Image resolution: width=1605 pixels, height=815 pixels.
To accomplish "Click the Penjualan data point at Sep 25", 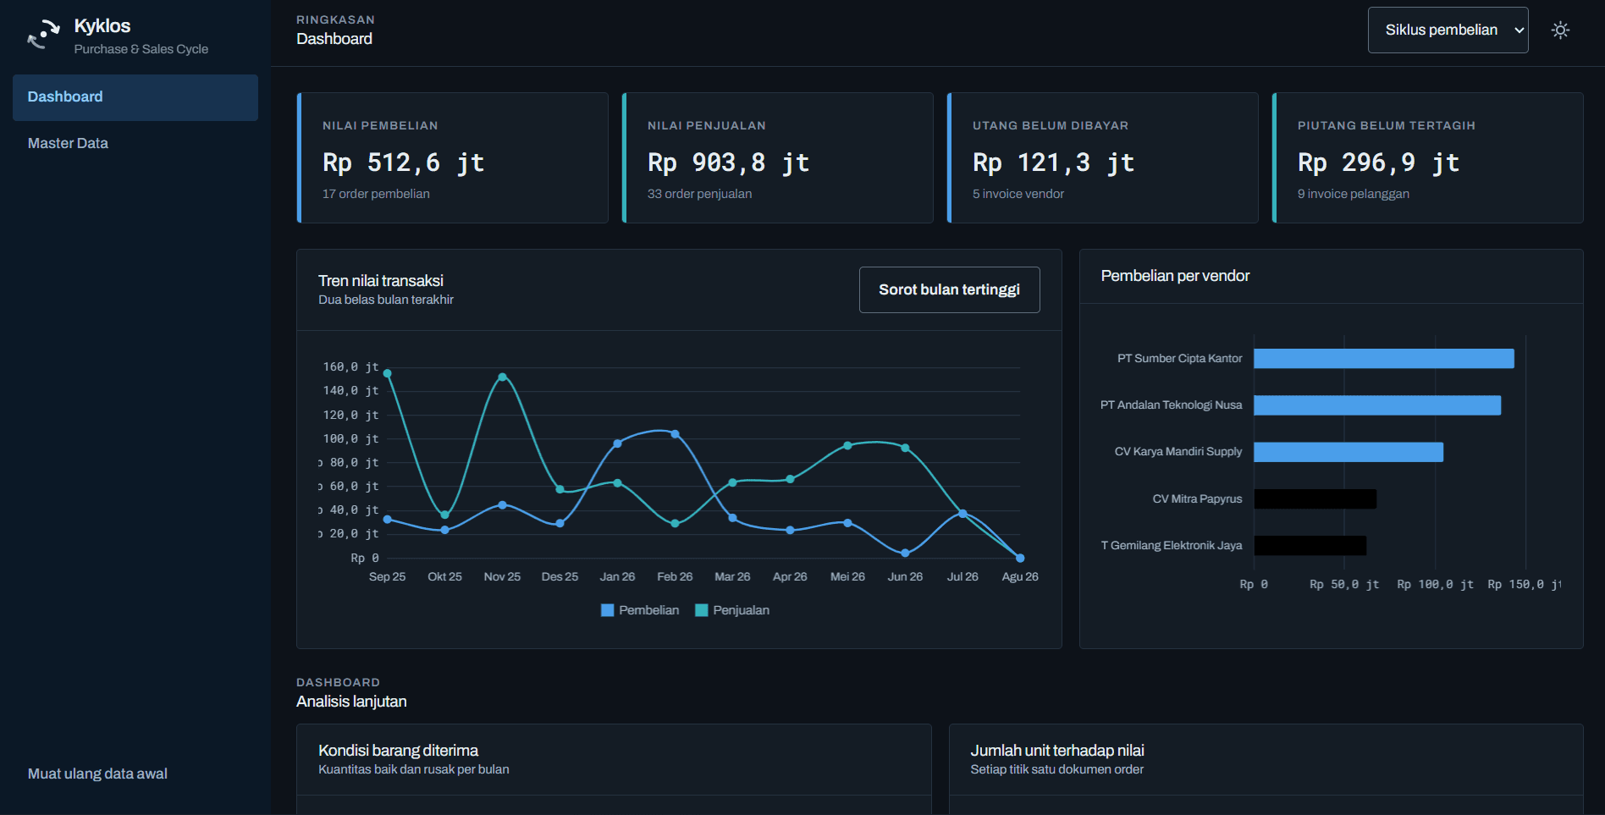I will point(387,373).
